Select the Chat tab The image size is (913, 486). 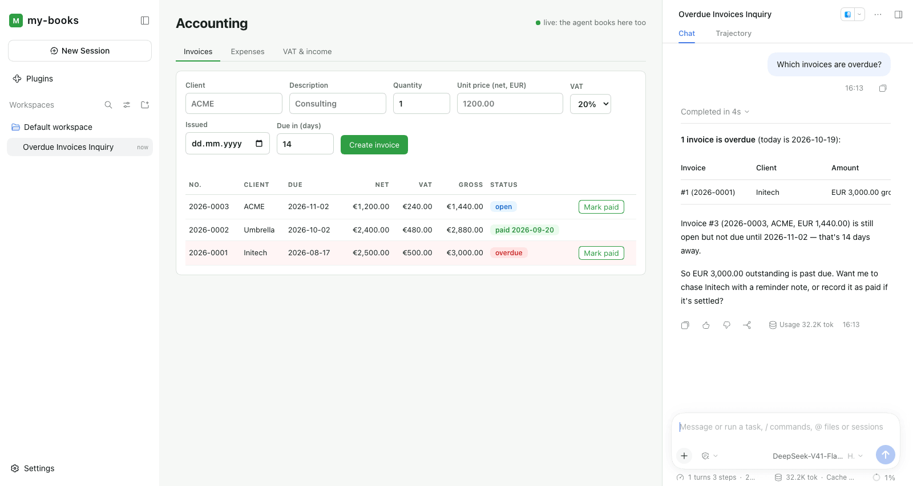click(x=686, y=34)
